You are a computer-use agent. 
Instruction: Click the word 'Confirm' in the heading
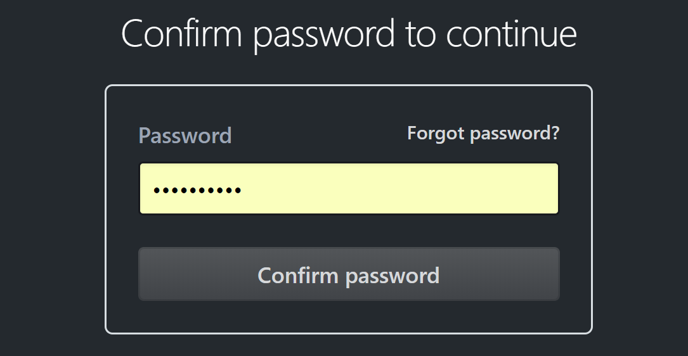[x=181, y=34]
